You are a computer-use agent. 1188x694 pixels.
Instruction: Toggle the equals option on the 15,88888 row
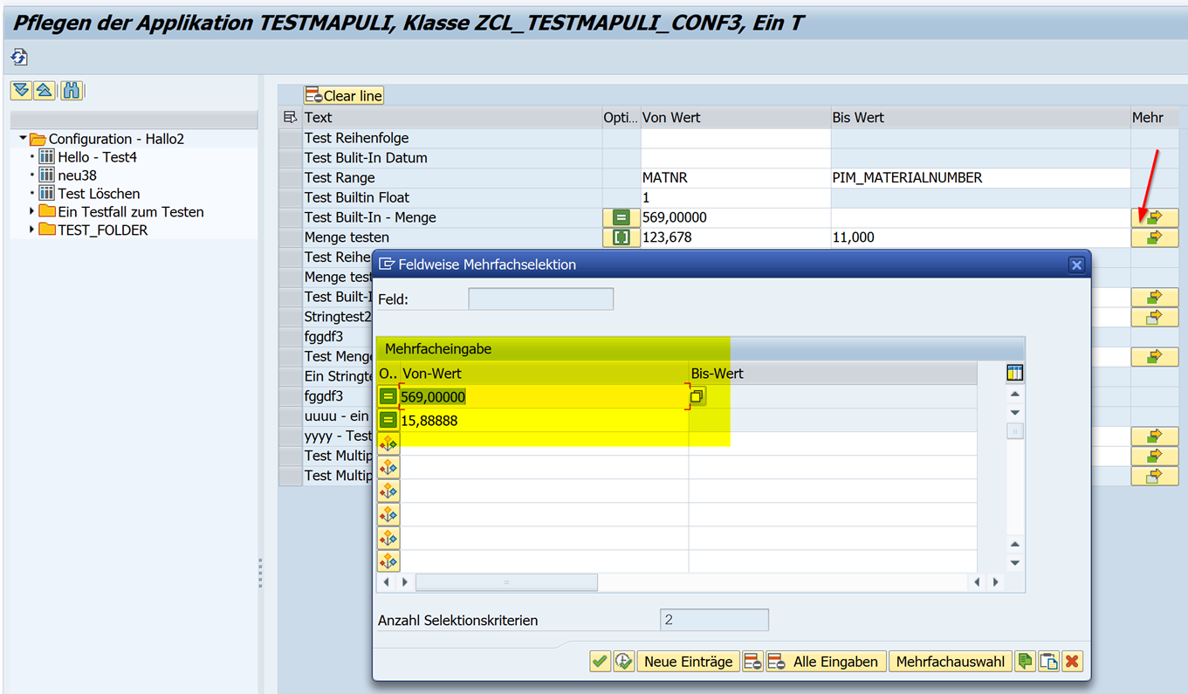point(388,421)
